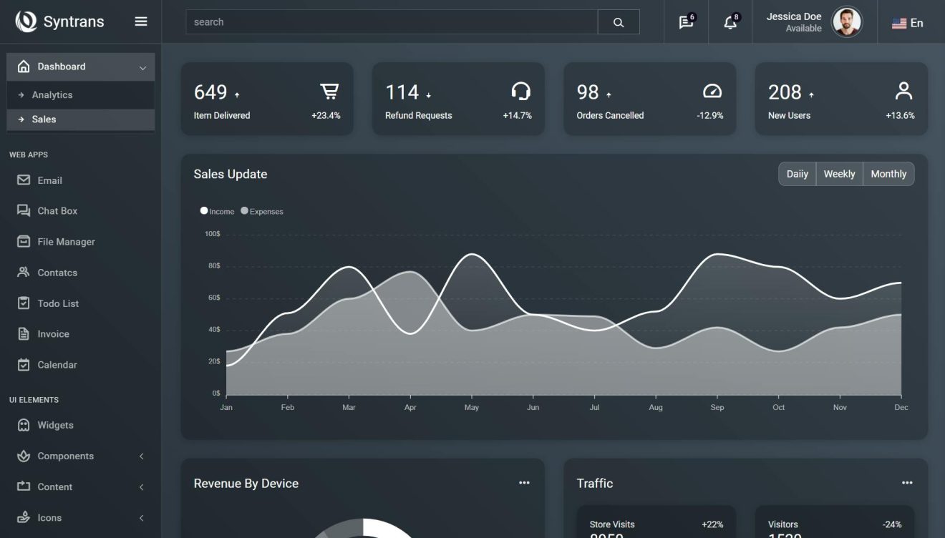This screenshot has height=538, width=945.
Task: Click the shopping cart icon on Item Delivered card
Action: point(329,91)
